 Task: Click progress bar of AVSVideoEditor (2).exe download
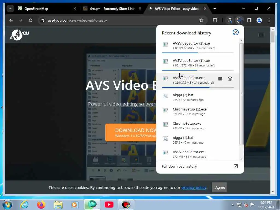[x=198, y=53]
